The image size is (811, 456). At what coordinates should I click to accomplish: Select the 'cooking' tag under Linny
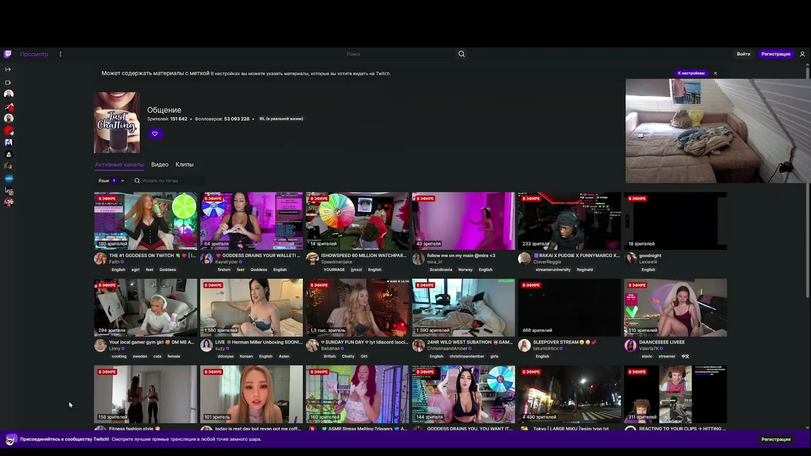coord(119,357)
